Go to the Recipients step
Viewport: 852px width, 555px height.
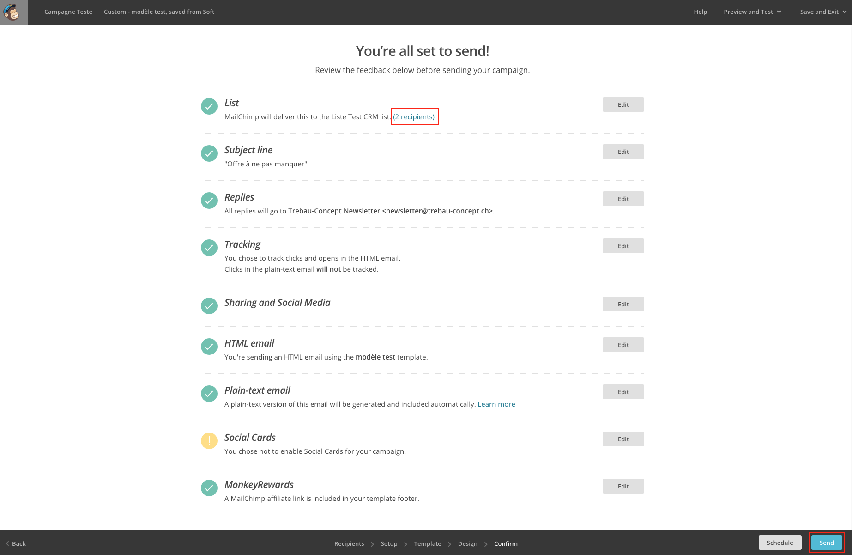(x=349, y=544)
